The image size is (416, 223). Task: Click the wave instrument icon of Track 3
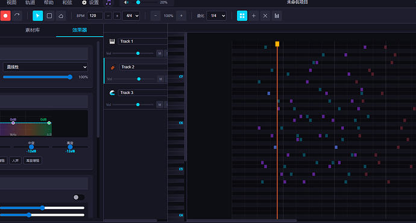pos(112,93)
